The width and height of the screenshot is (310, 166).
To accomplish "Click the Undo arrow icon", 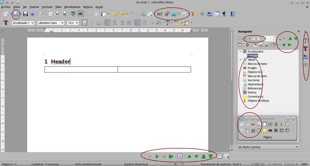I will tap(122, 14).
